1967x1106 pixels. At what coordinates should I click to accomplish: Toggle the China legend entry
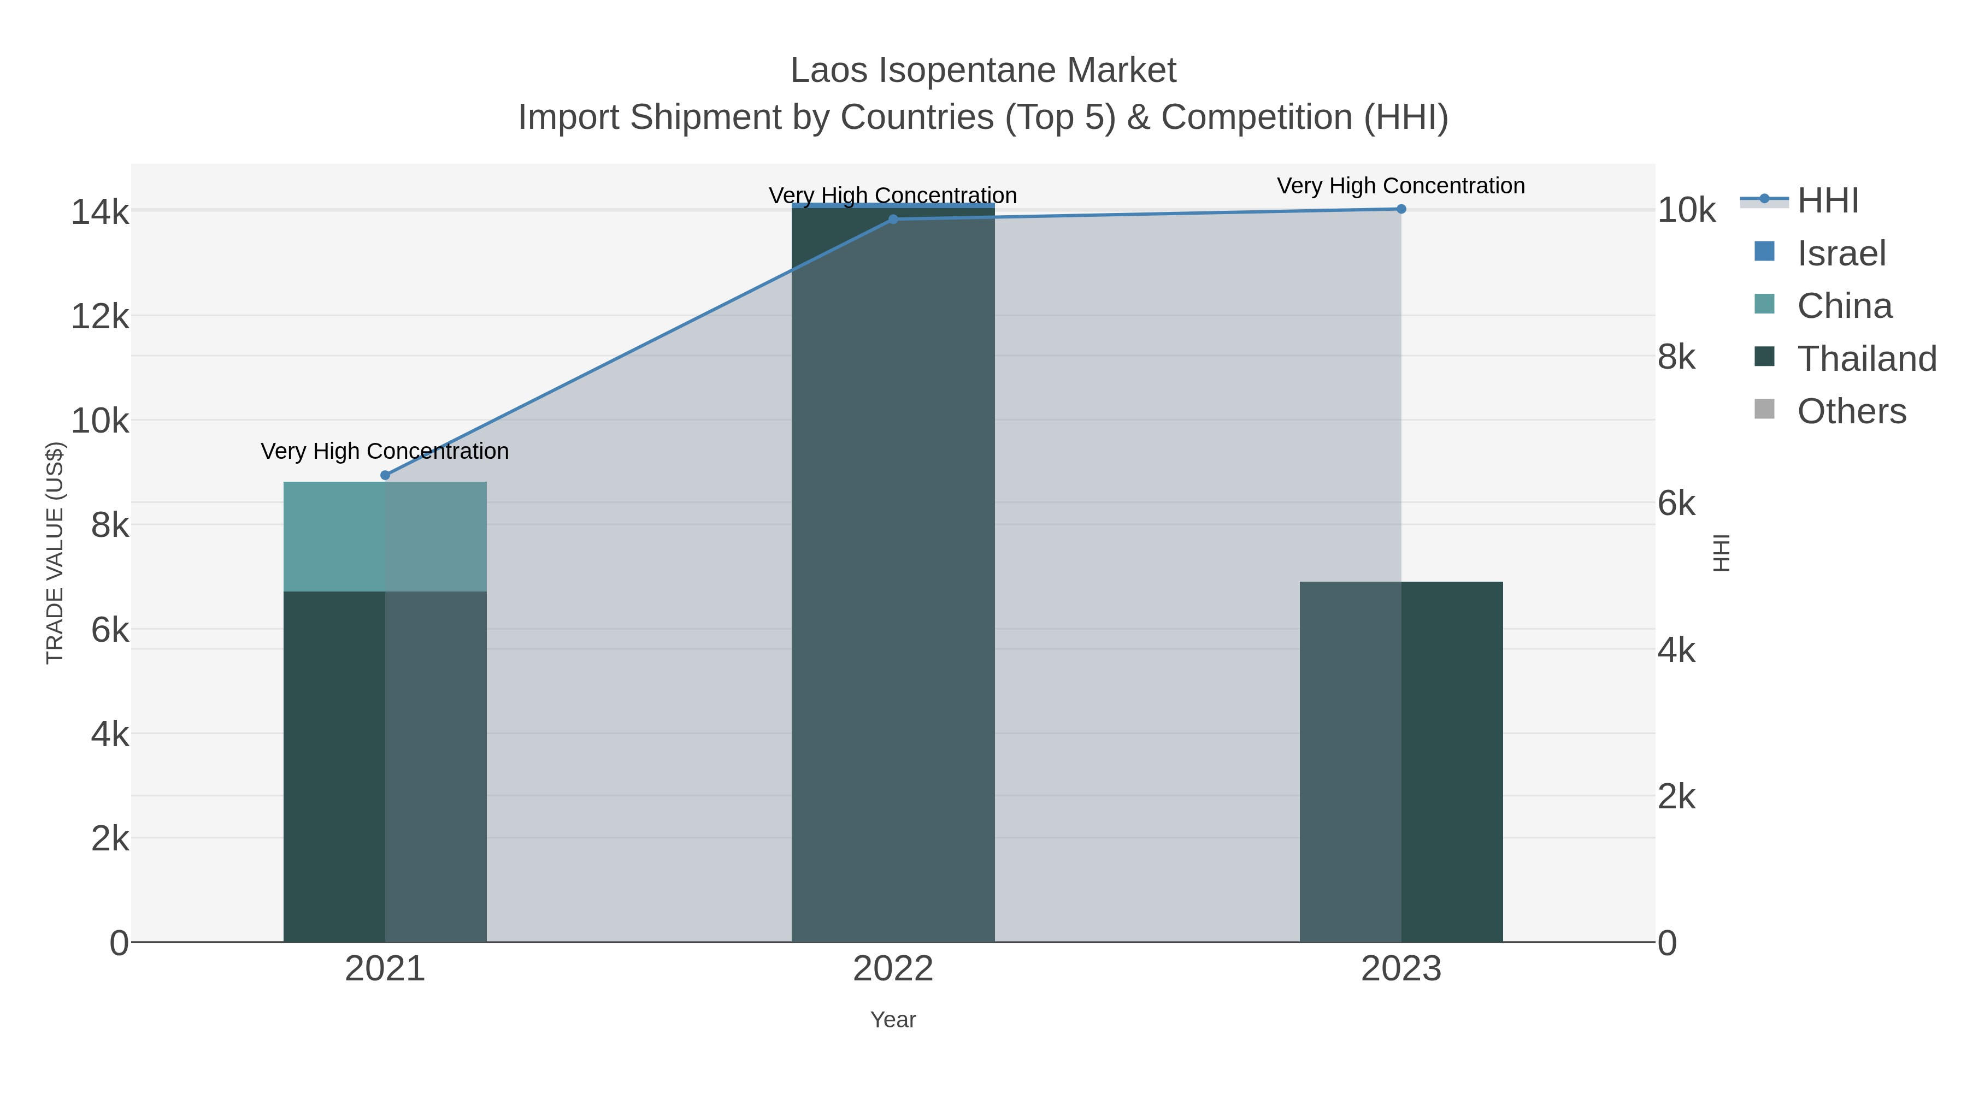1823,305
